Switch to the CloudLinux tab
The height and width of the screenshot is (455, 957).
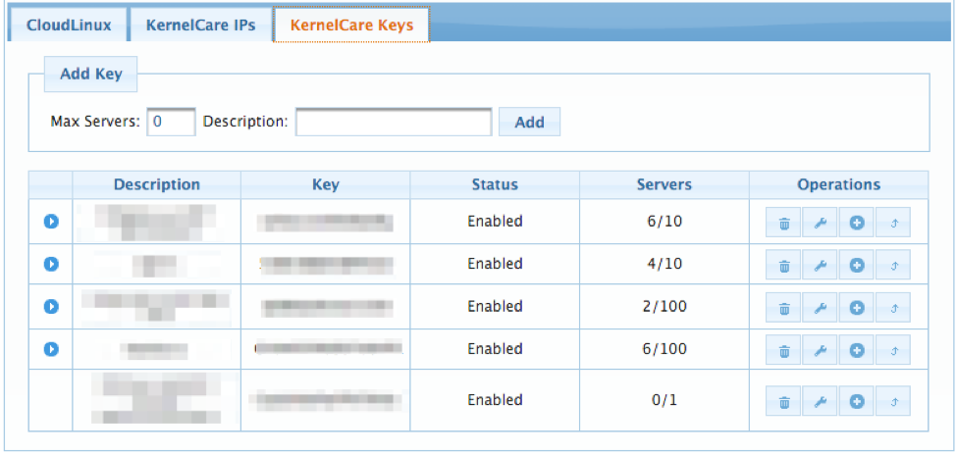[69, 25]
